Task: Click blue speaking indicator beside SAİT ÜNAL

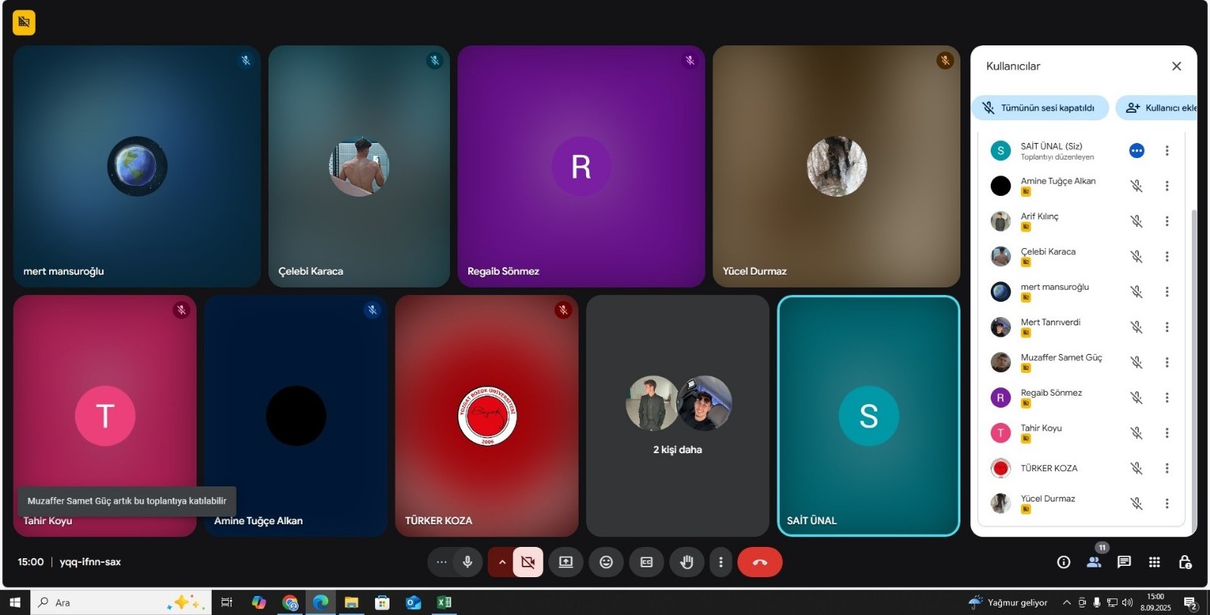Action: (x=1136, y=151)
